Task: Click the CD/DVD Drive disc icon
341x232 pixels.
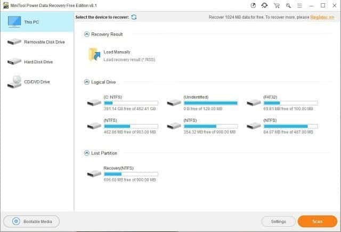Action: tap(14, 82)
